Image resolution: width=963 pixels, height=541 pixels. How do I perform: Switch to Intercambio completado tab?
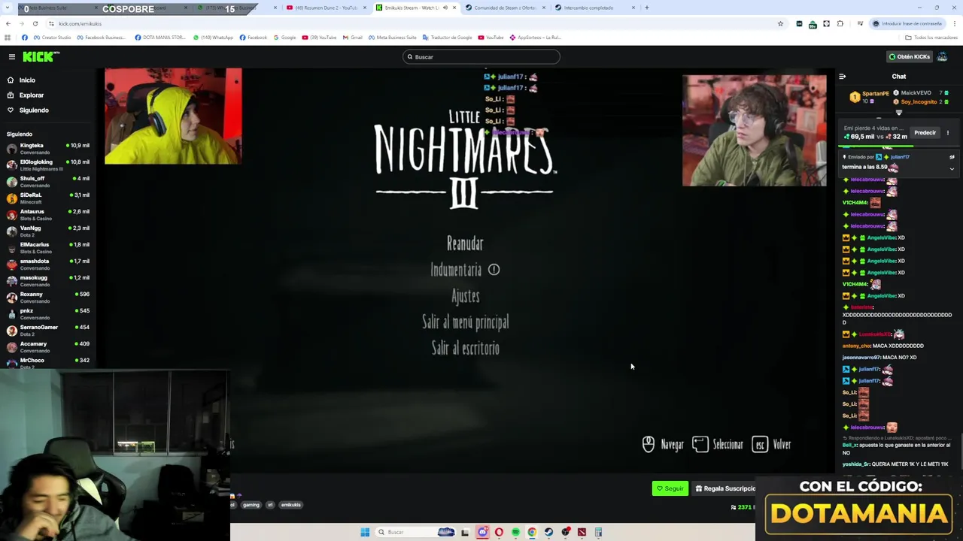pyautogui.click(x=594, y=8)
